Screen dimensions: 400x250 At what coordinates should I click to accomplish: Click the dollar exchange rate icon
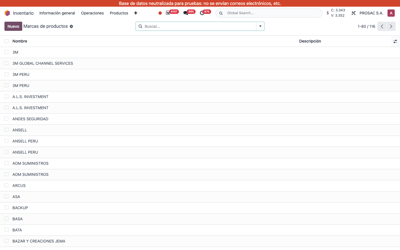tap(328, 13)
